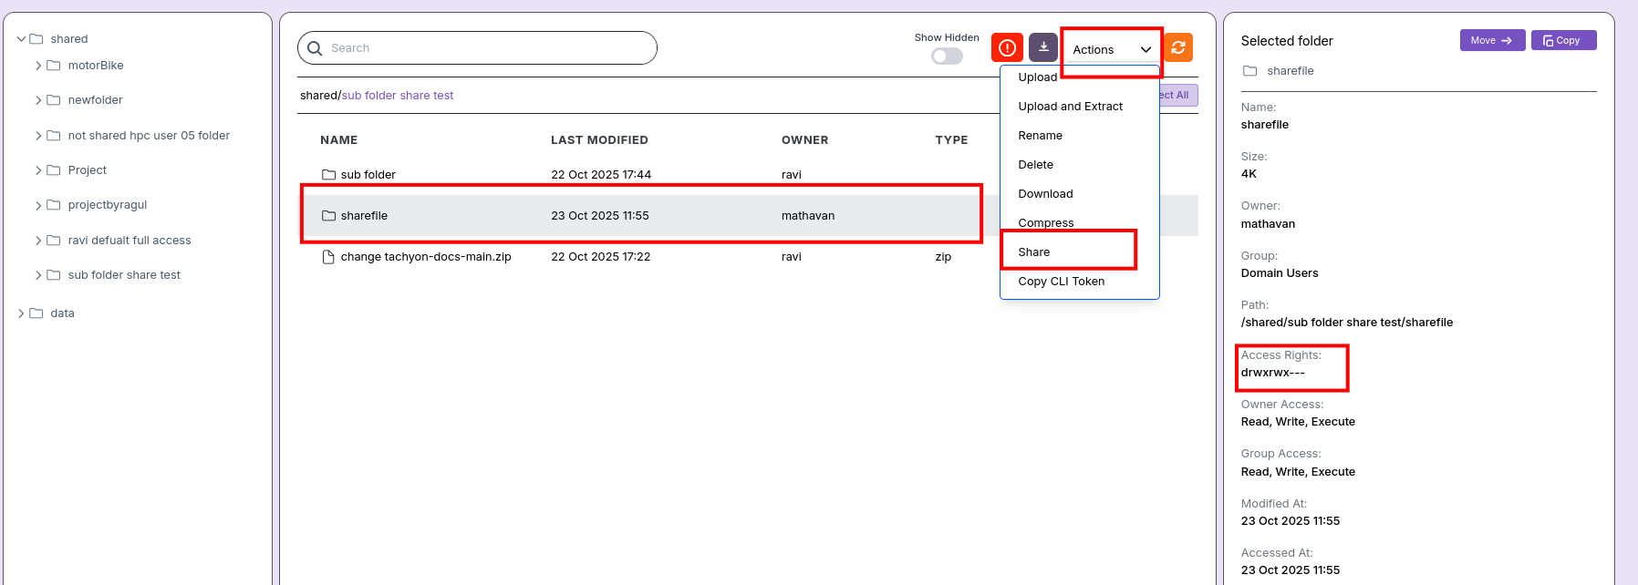This screenshot has height=585, width=1638.
Task: Click the folder icon beside ravi defualt full access
Action: click(54, 241)
